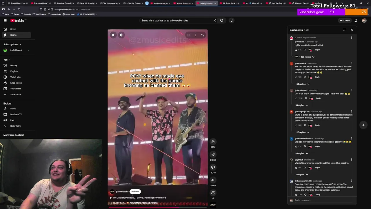Image resolution: width=371 pixels, height=209 pixels.
Task: Dislike the pinned @YouTube comment
Action: (x=305, y=50)
